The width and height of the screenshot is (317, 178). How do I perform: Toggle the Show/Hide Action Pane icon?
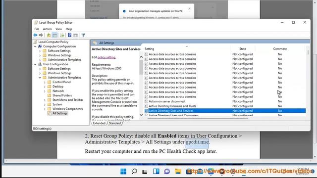click(x=76, y=35)
